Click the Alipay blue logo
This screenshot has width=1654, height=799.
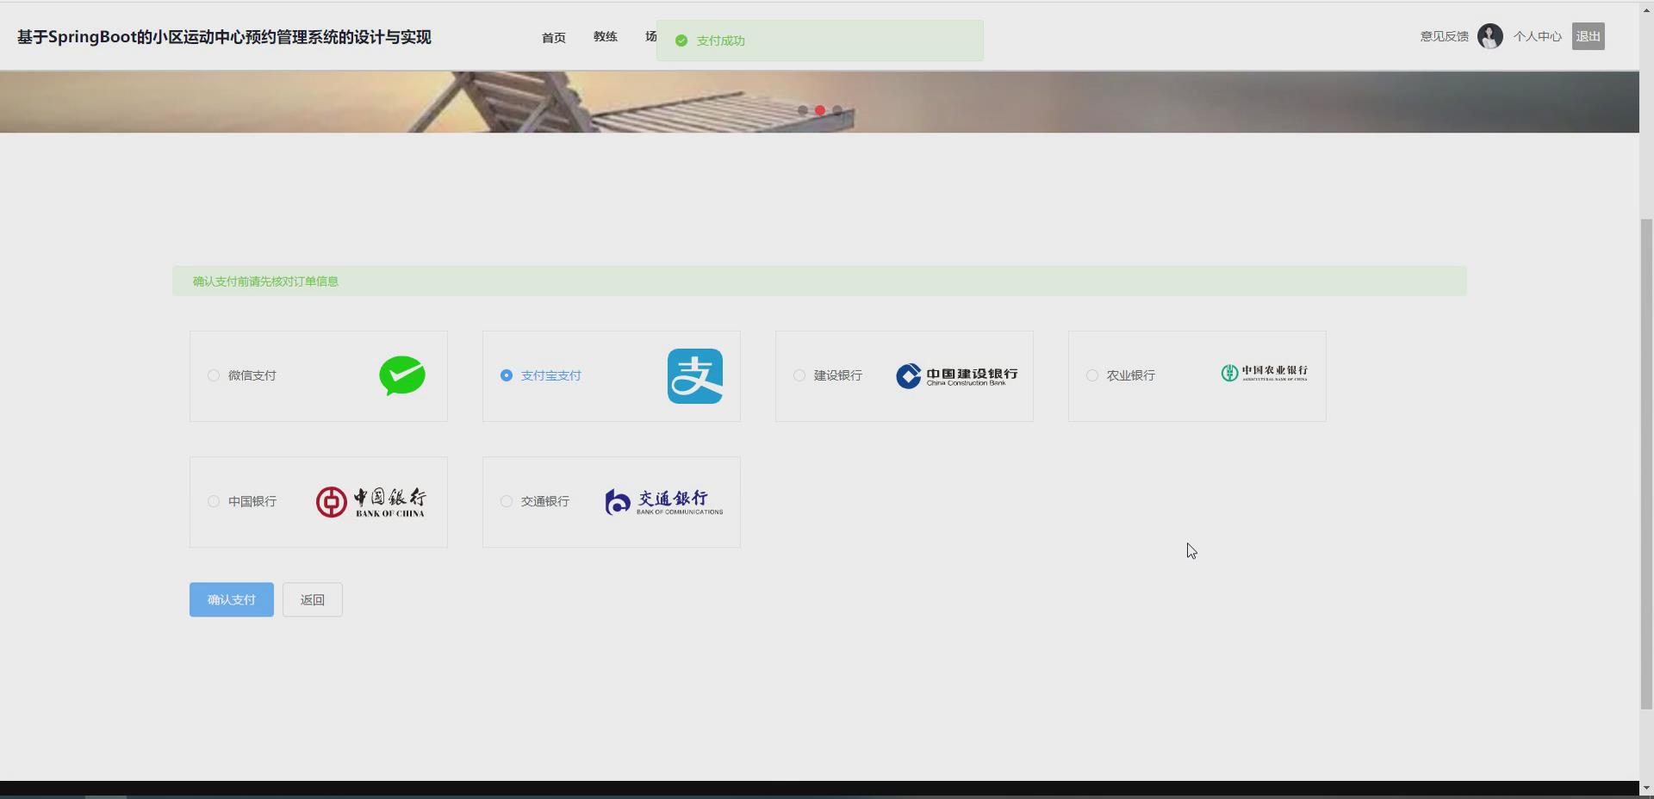tap(695, 376)
